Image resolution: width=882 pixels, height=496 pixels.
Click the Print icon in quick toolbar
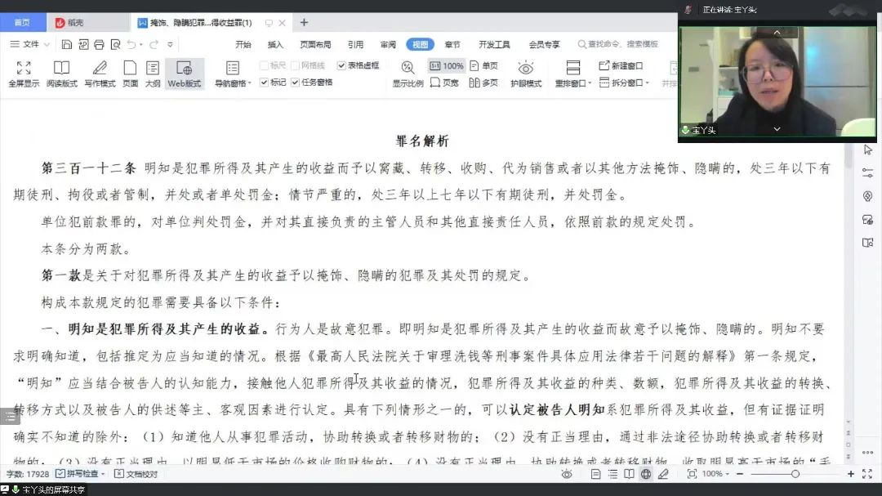[99, 44]
